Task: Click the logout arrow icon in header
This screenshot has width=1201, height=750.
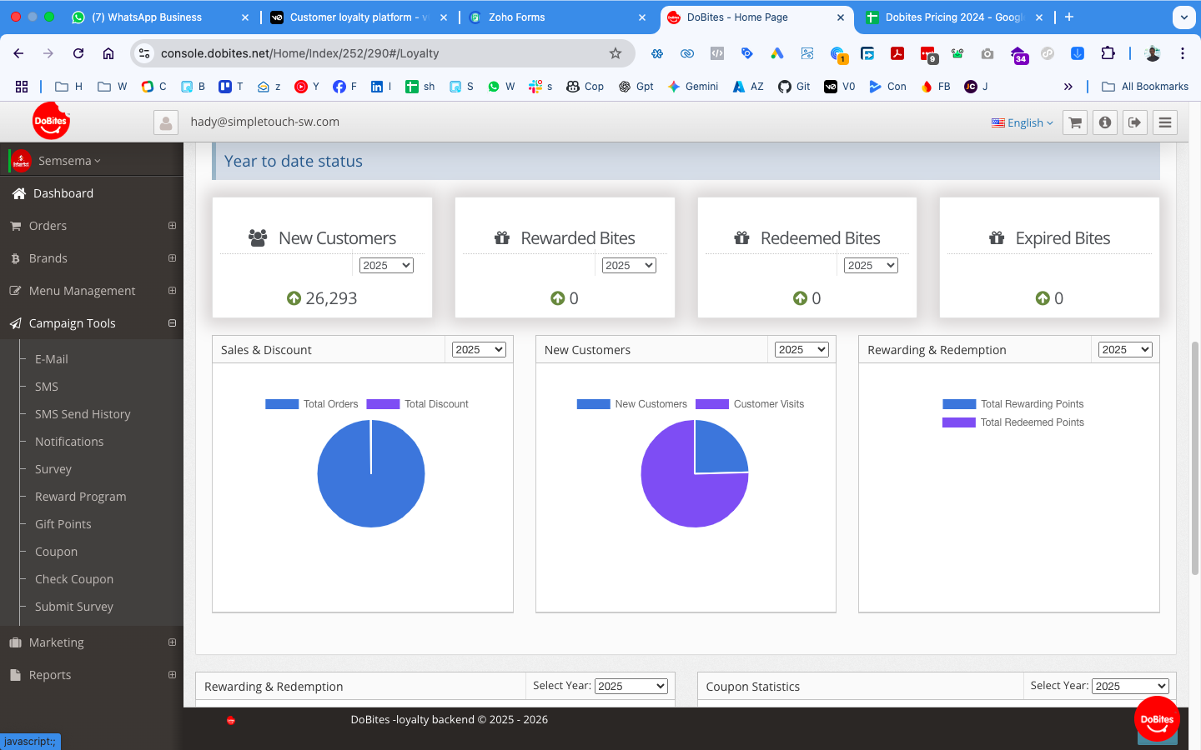Action: tap(1135, 122)
